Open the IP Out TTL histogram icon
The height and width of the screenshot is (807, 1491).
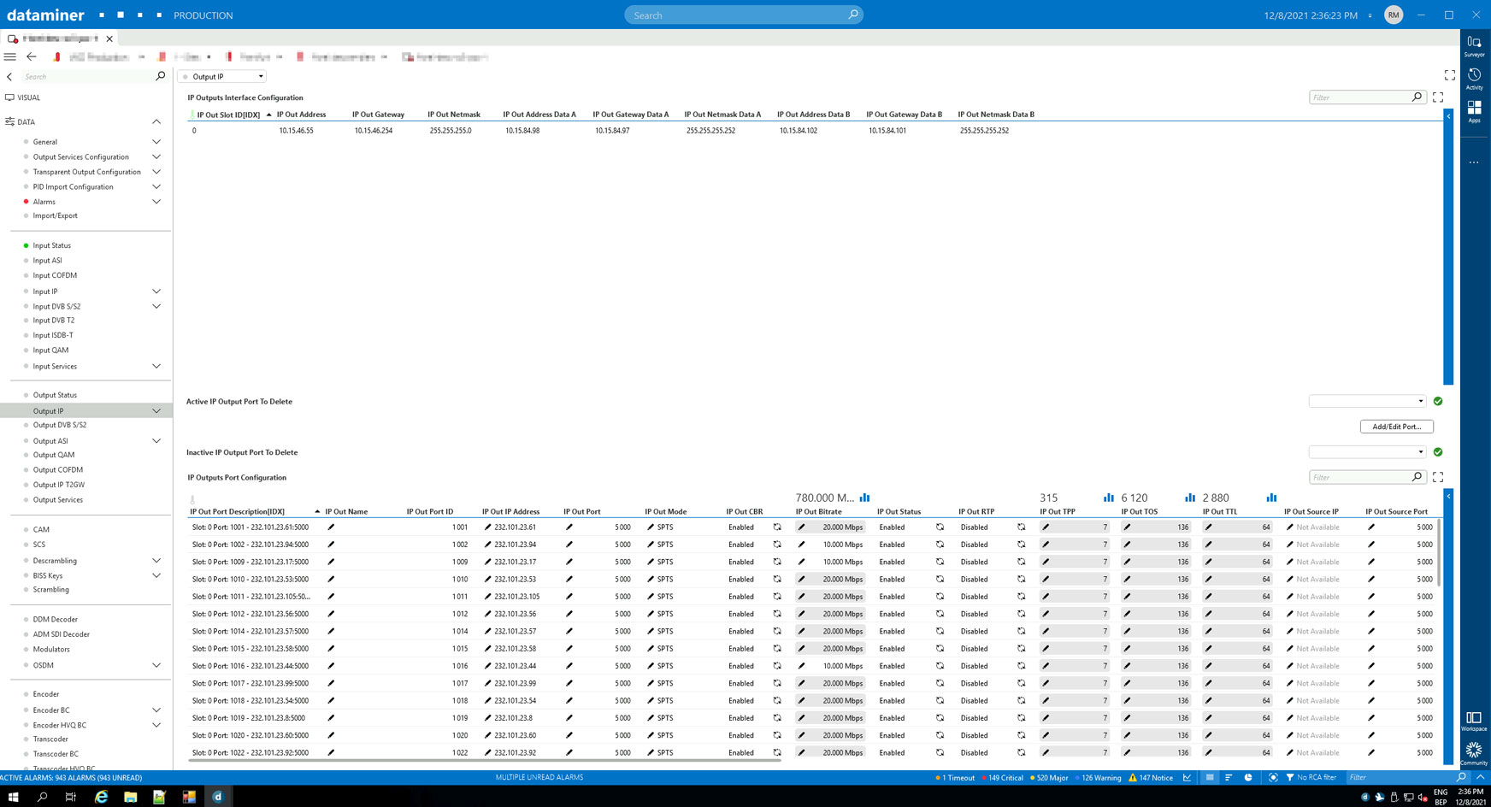(x=1271, y=498)
